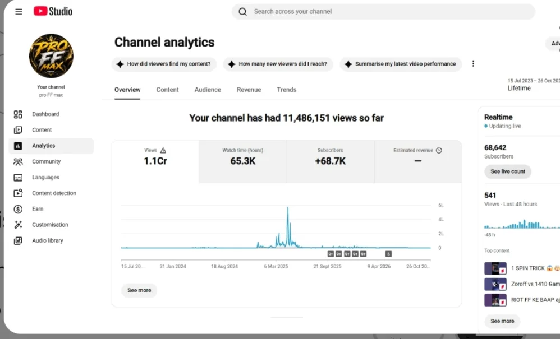Screen dimensions: 560x339
Task: Click the 68,642 subscribers count
Action: [x=495, y=147]
